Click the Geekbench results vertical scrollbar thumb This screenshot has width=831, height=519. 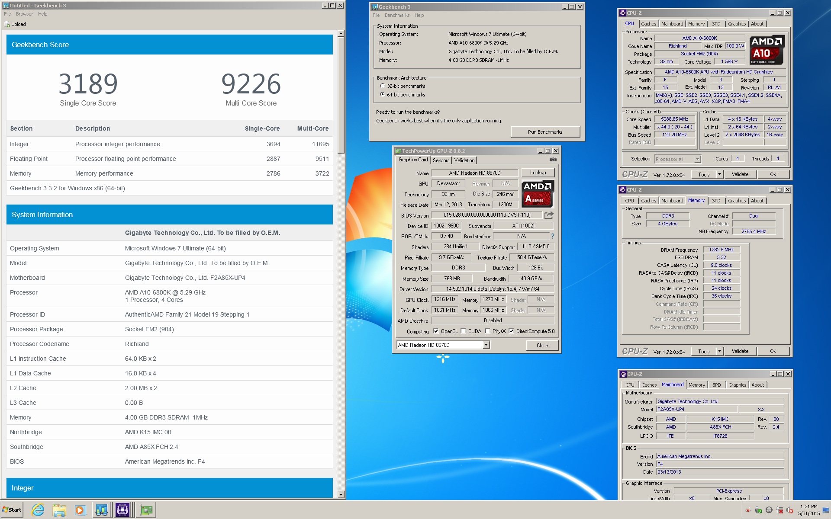[x=341, y=95]
